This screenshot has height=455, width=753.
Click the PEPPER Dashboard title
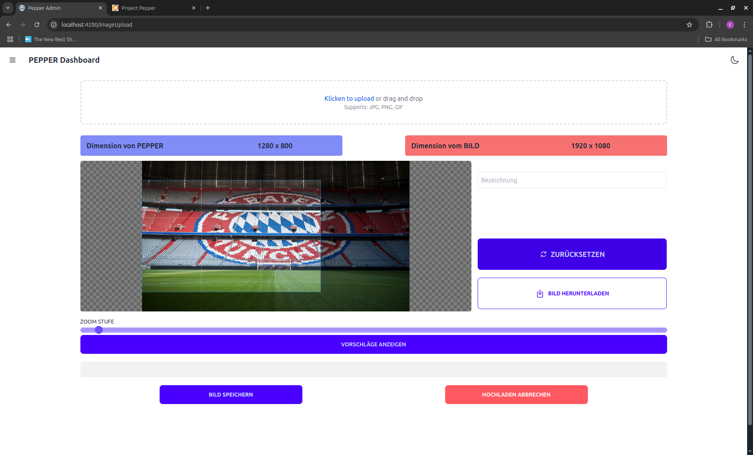pos(64,60)
